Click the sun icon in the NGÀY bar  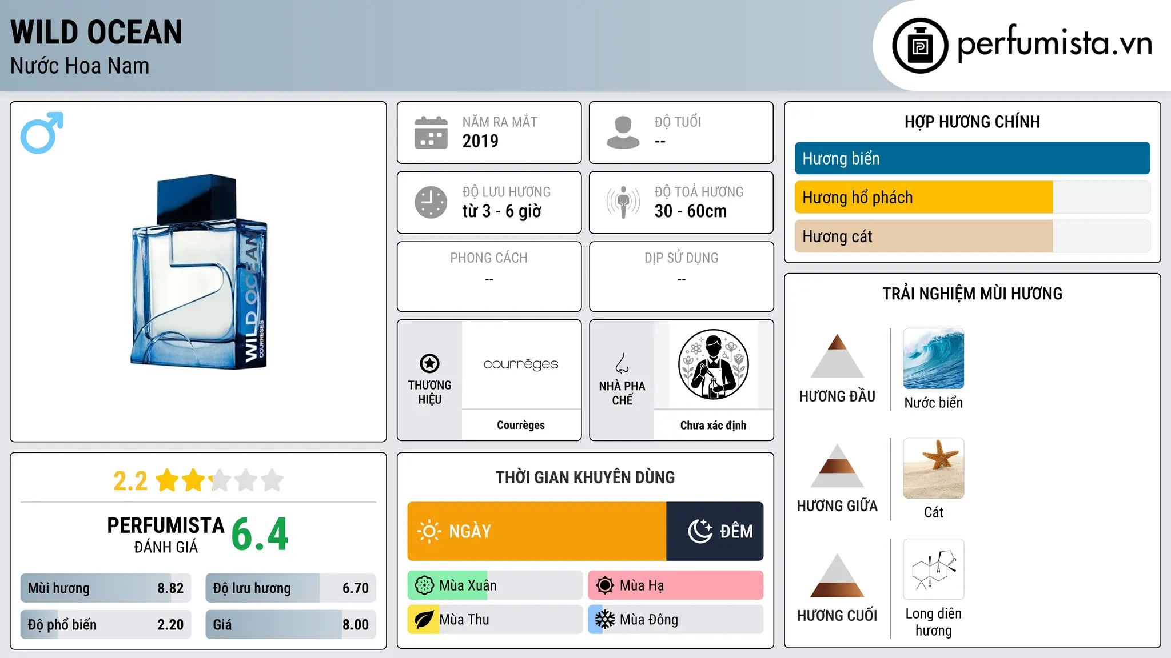(x=429, y=531)
